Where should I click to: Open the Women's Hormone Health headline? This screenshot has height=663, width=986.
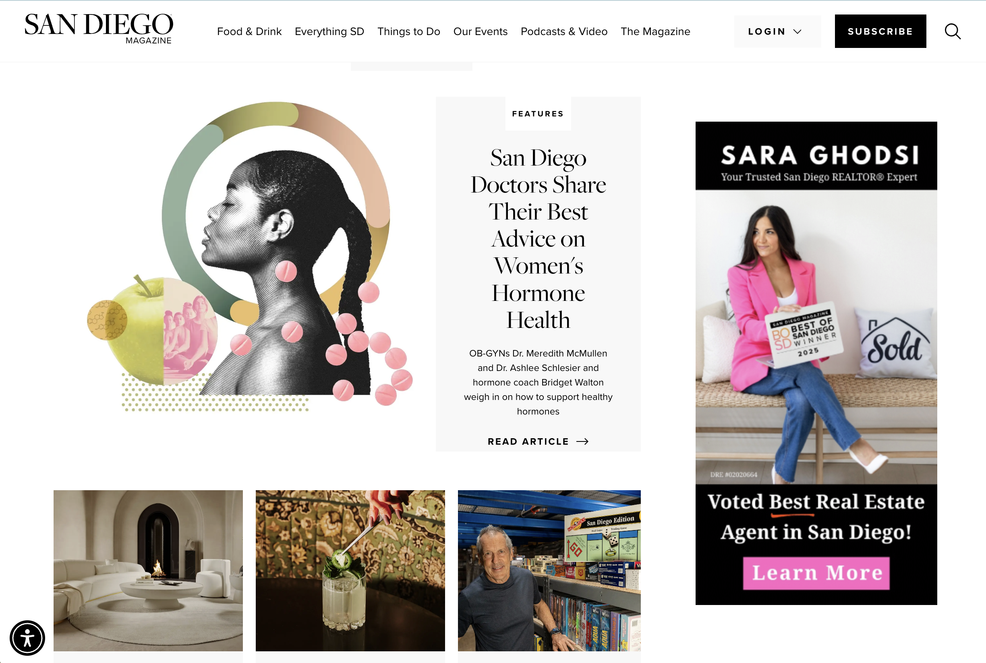click(538, 238)
